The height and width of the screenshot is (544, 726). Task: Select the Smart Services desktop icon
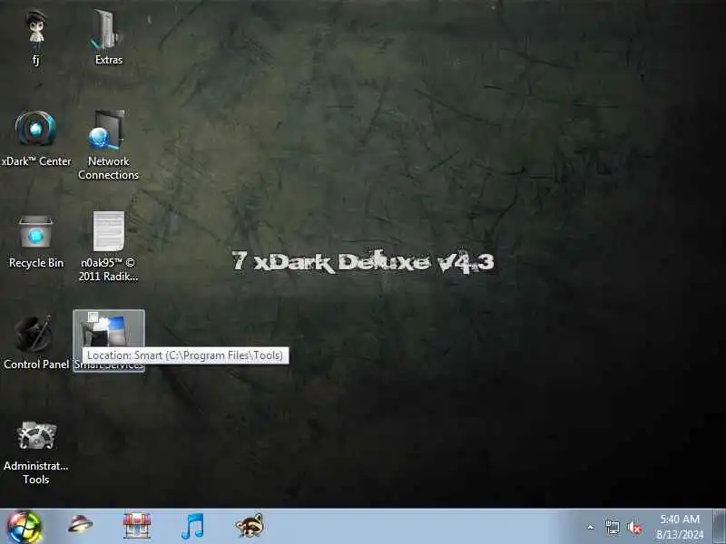tap(109, 341)
